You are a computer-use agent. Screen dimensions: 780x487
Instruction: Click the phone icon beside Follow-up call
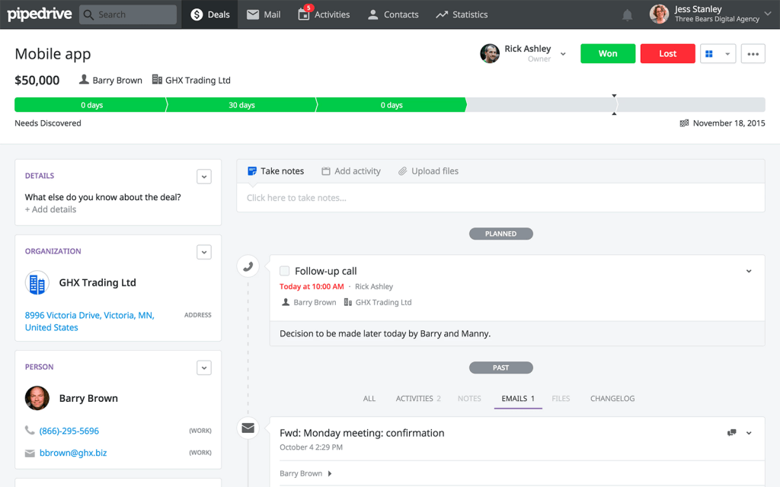click(x=248, y=266)
